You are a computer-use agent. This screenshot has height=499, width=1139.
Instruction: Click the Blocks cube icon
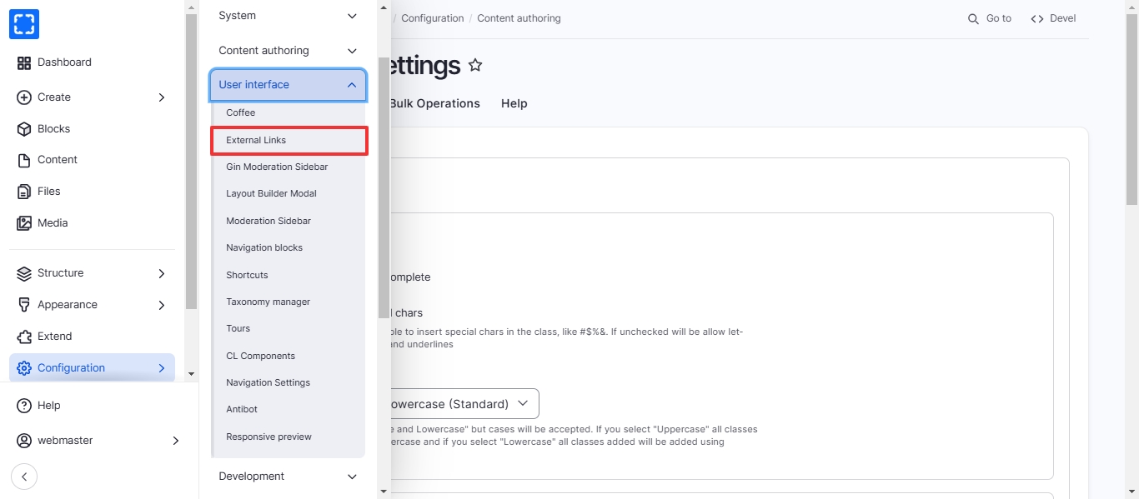(x=24, y=129)
